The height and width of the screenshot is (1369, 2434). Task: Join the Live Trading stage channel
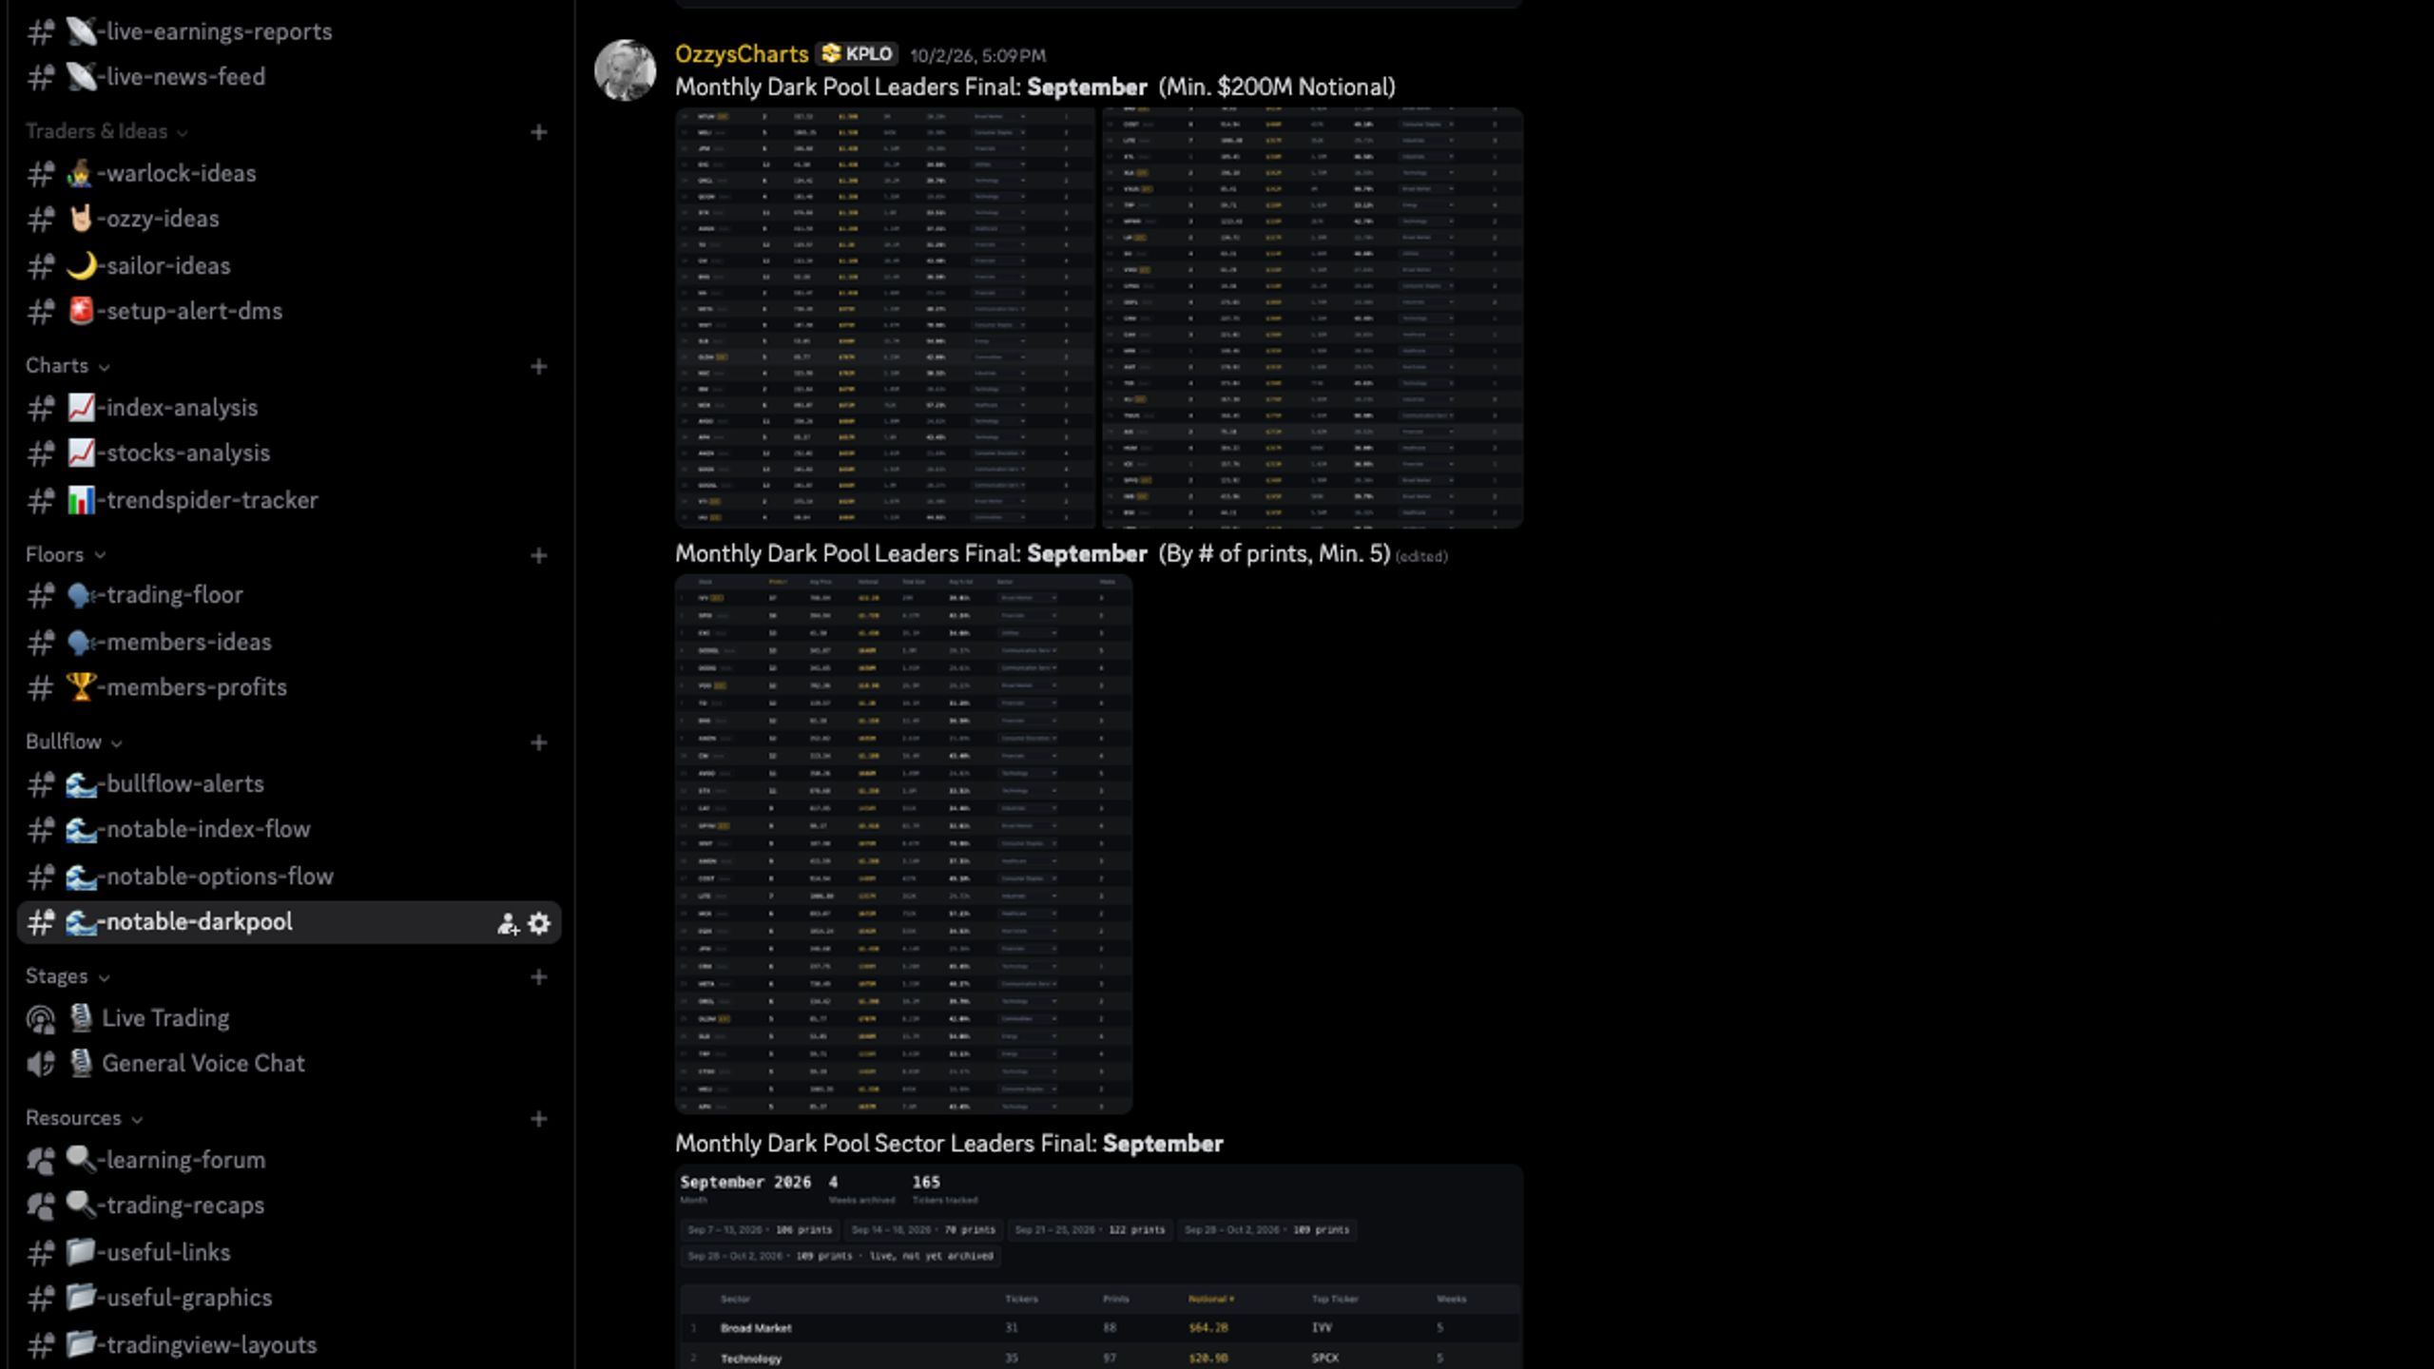[x=289, y=1018]
